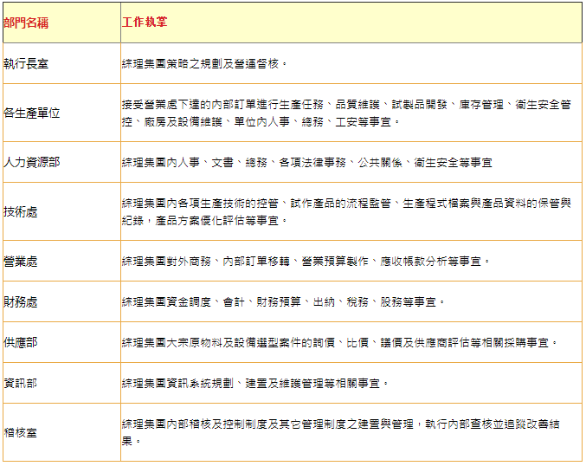Click the 技術處 duties description text
This screenshot has height=466, width=586.
click(346, 211)
